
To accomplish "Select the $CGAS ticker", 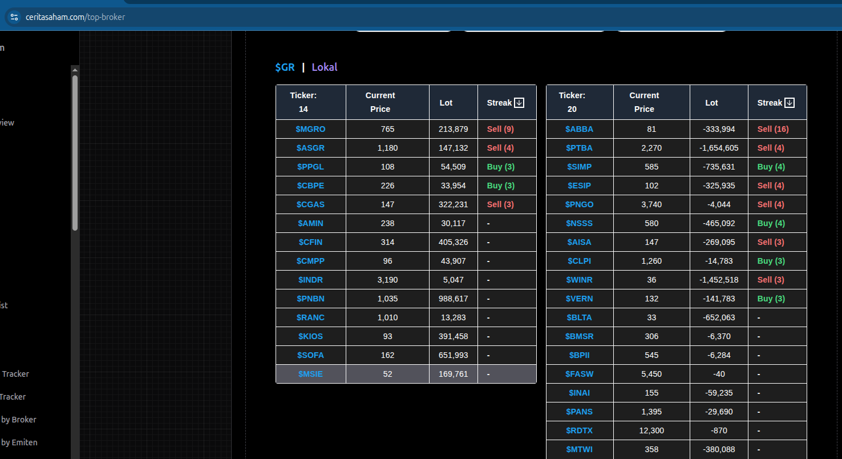I will (x=310, y=204).
